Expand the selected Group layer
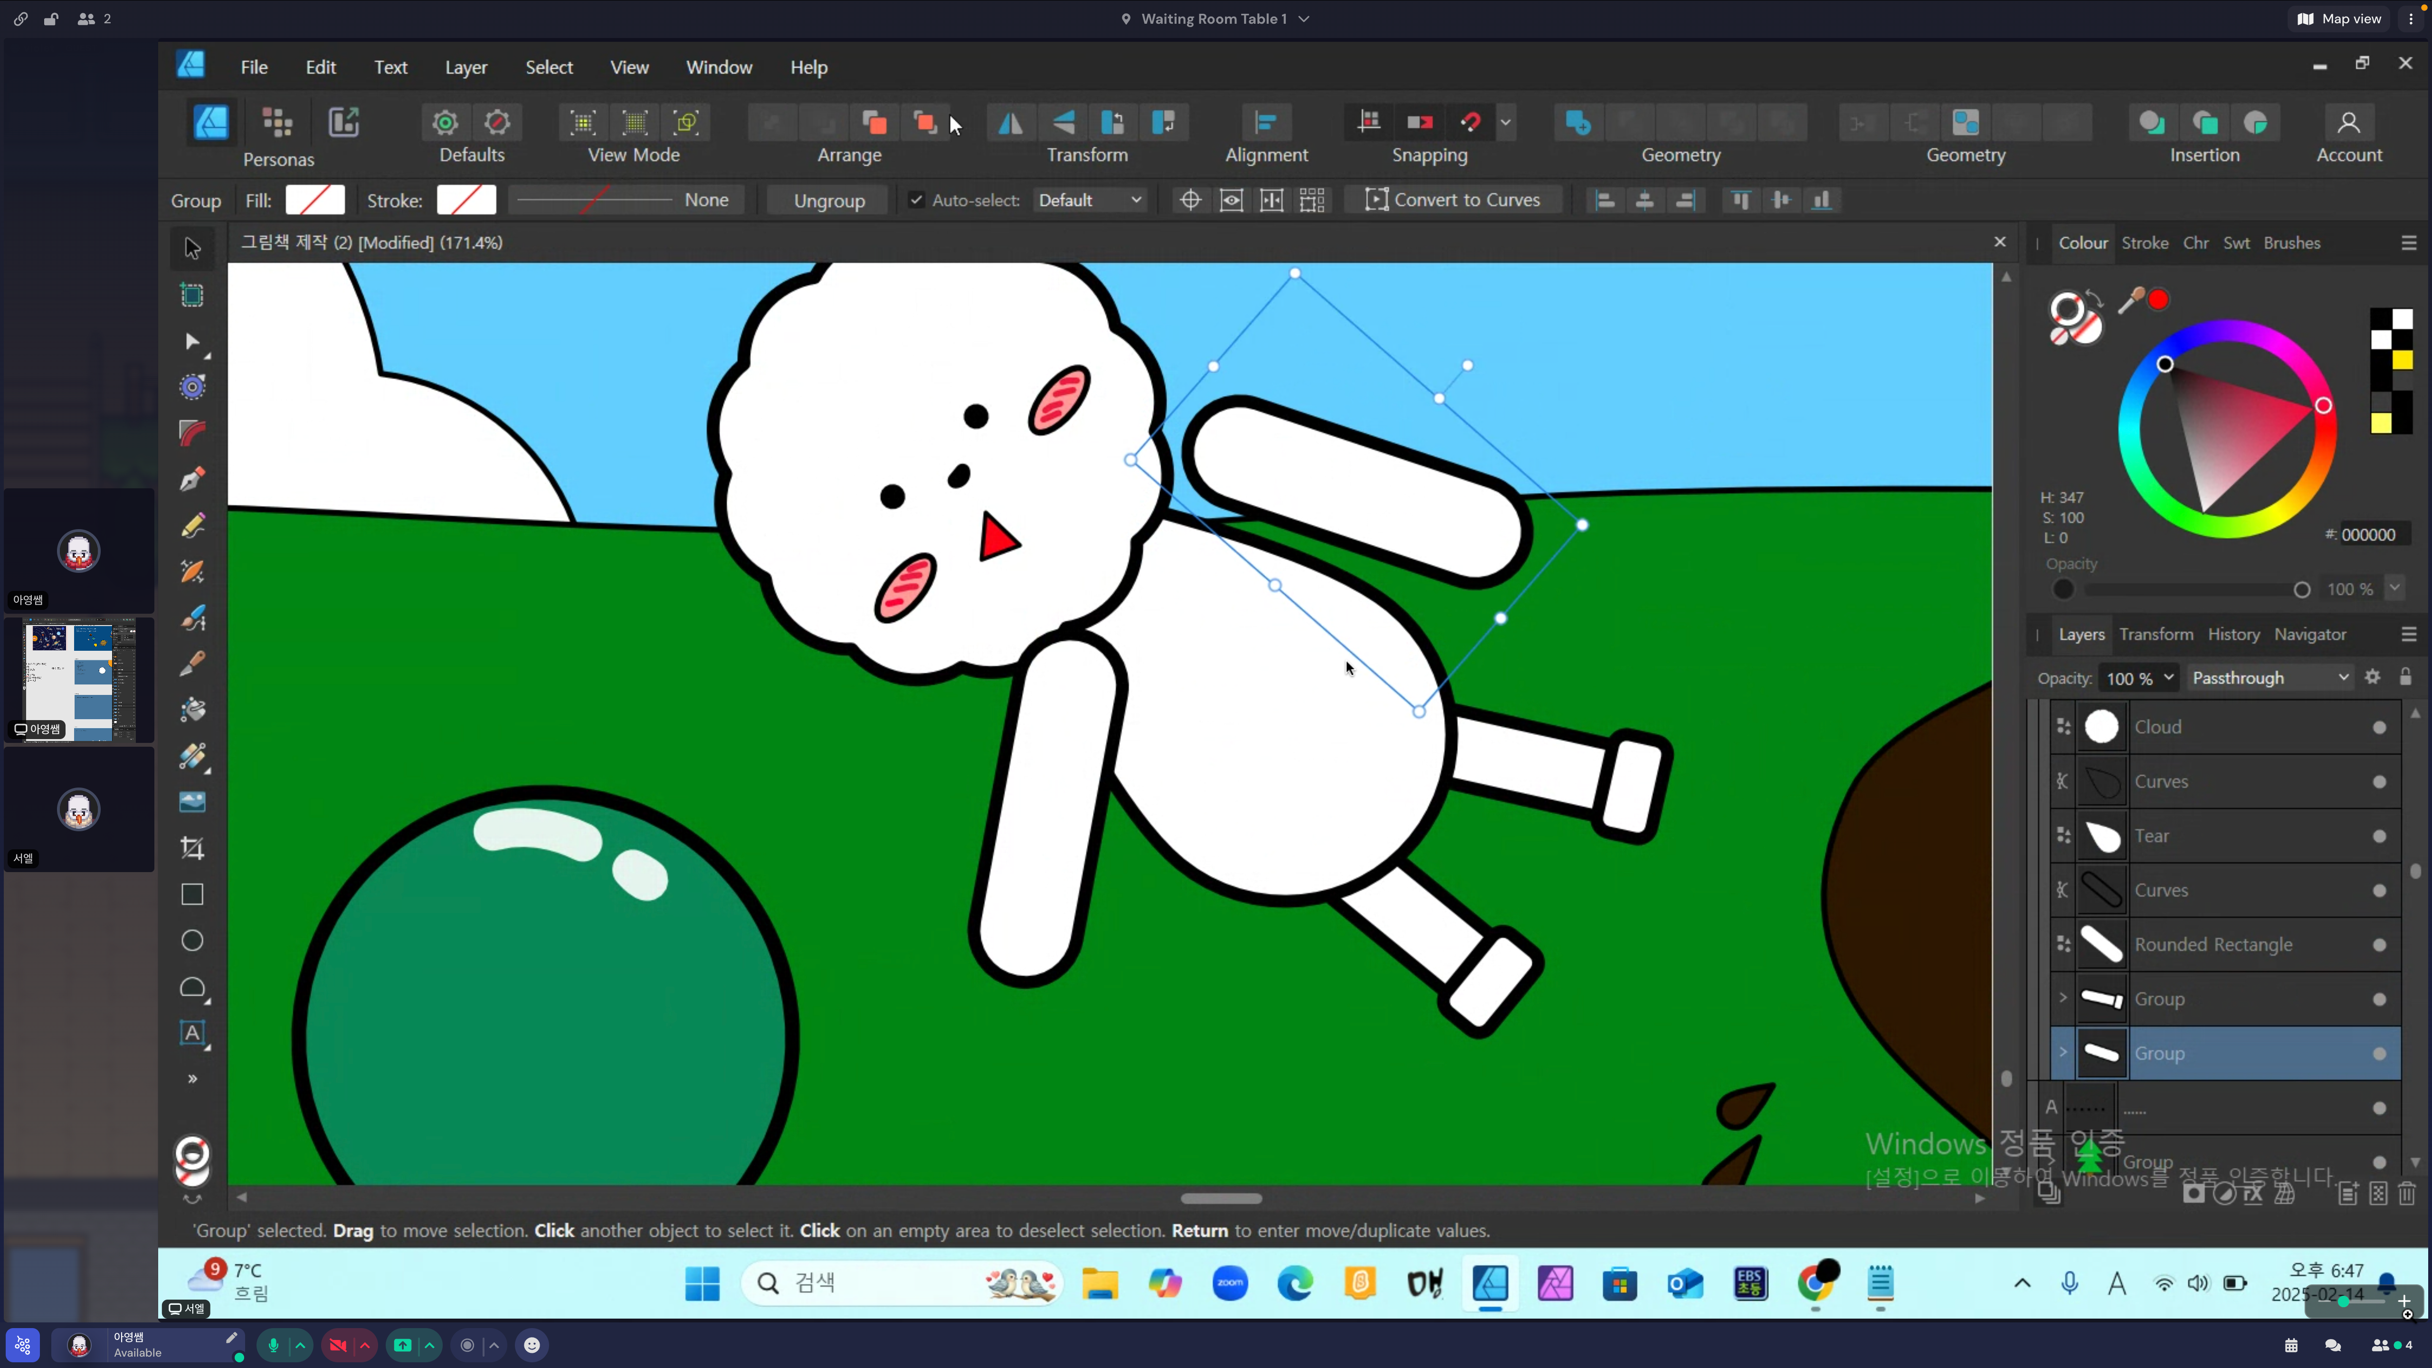Viewport: 2432px width, 1368px height. (2063, 1052)
